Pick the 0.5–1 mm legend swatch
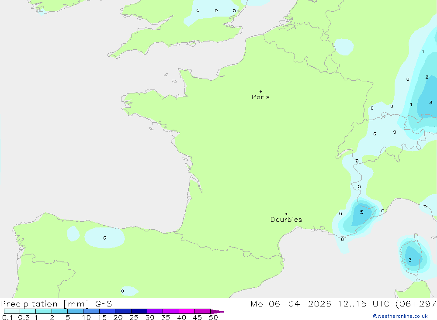This screenshot has height=320, width=437. (28, 311)
